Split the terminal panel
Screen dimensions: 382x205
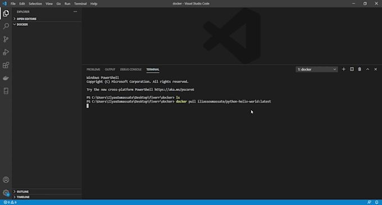(x=352, y=70)
